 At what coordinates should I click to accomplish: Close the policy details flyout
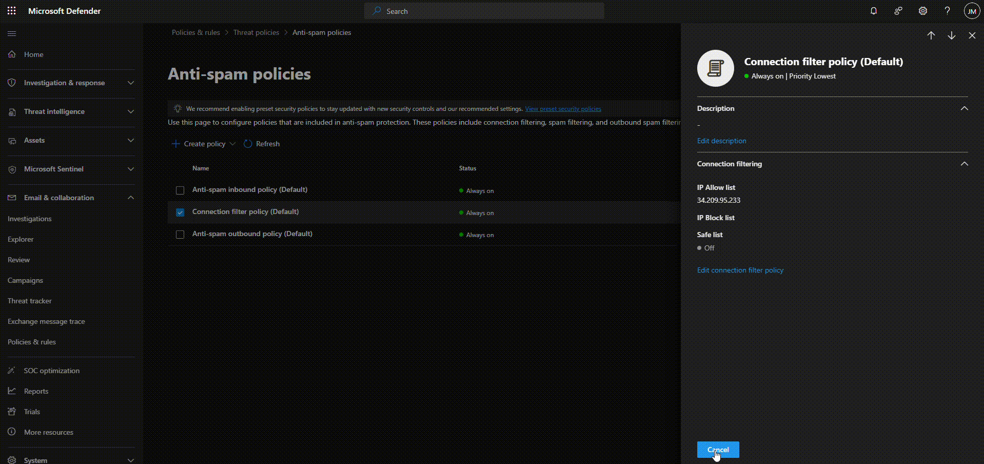point(972,35)
